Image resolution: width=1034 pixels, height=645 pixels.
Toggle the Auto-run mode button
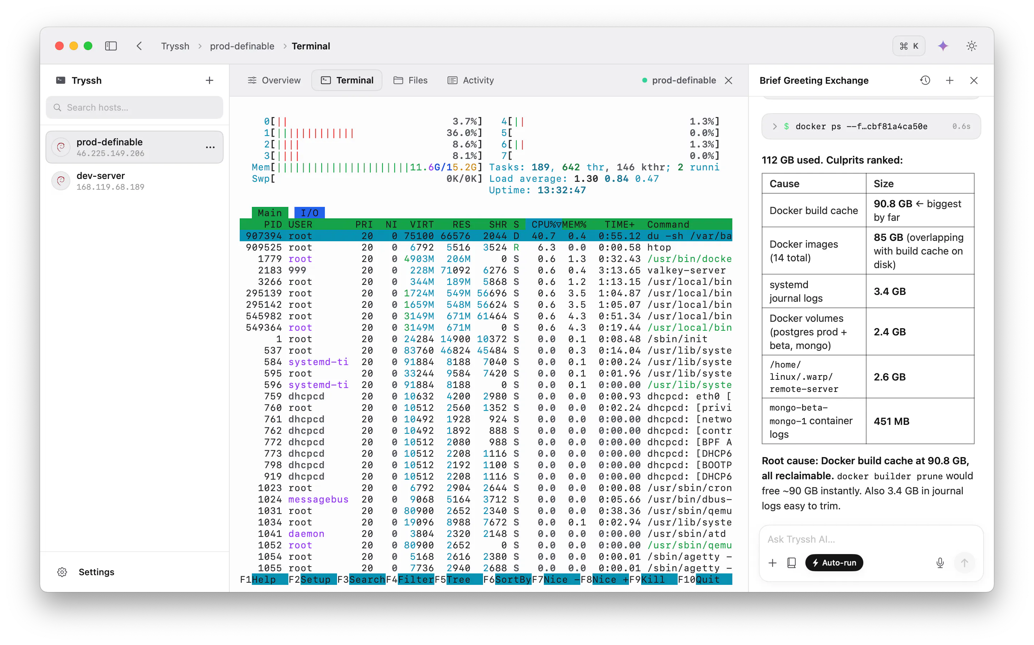pyautogui.click(x=834, y=563)
